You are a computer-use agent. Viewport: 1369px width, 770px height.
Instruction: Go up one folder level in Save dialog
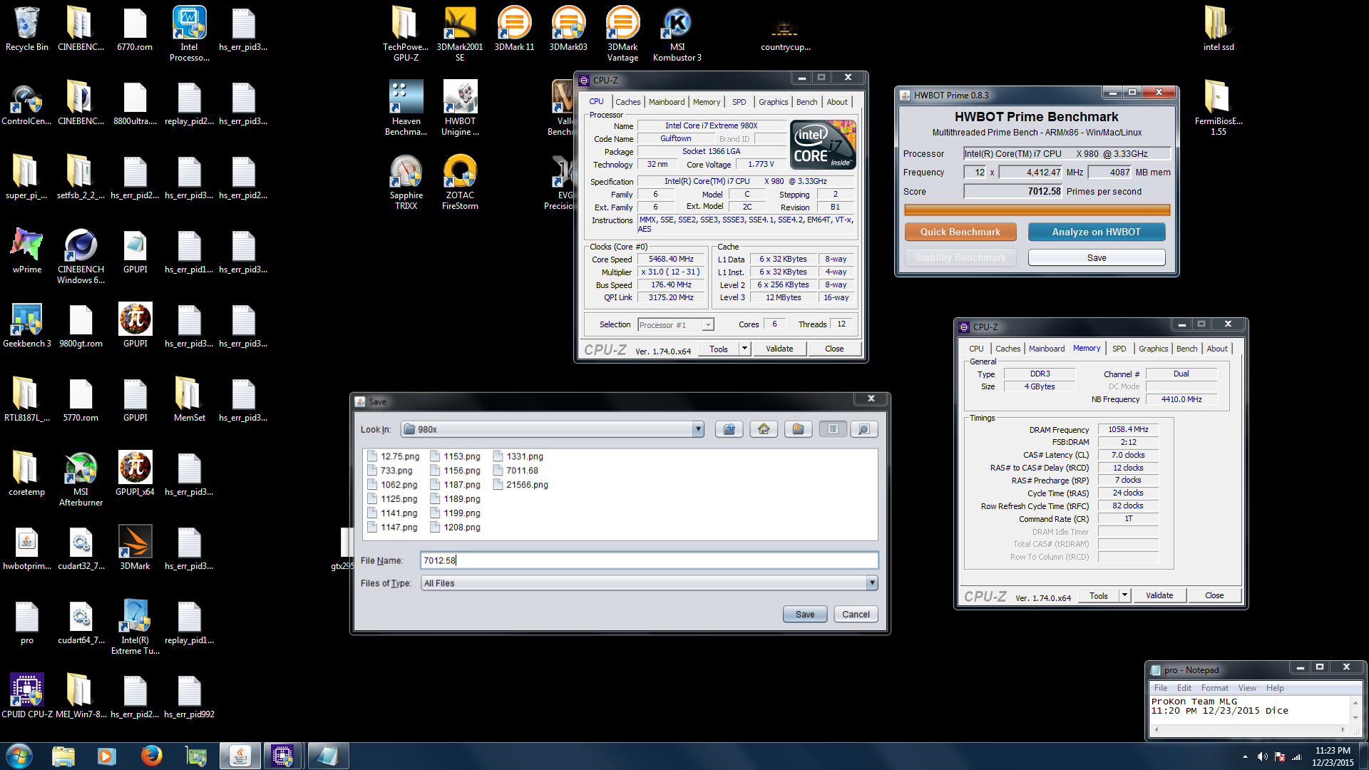(729, 429)
